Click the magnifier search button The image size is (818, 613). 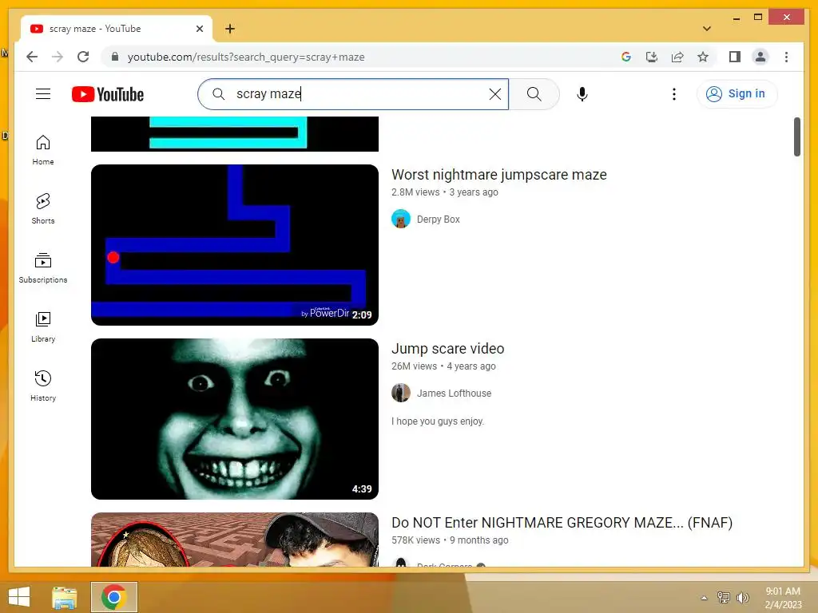534,94
